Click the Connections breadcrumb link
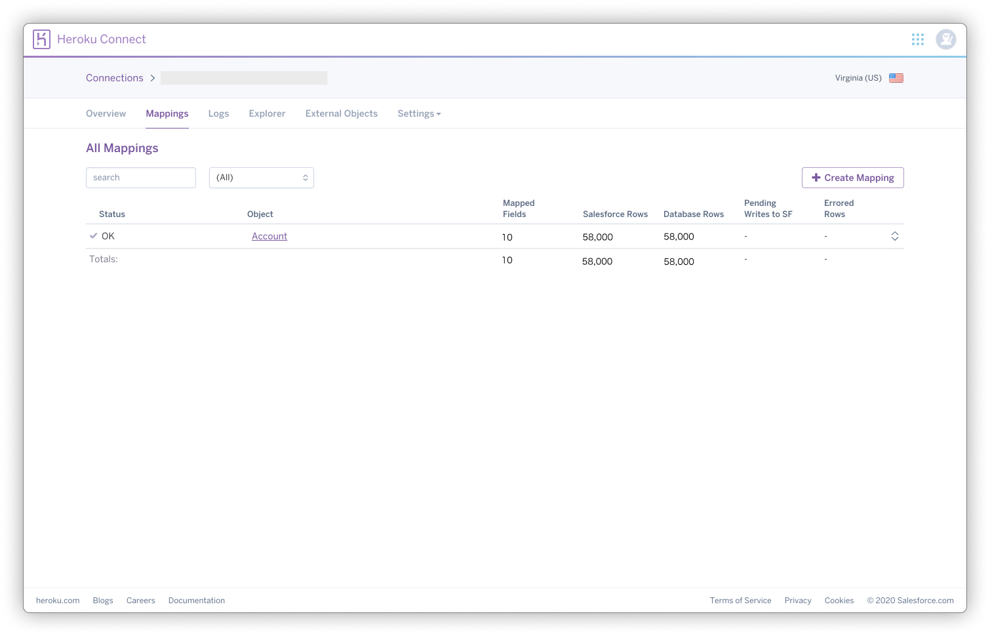Viewport: 990px width, 636px height. 115,78
